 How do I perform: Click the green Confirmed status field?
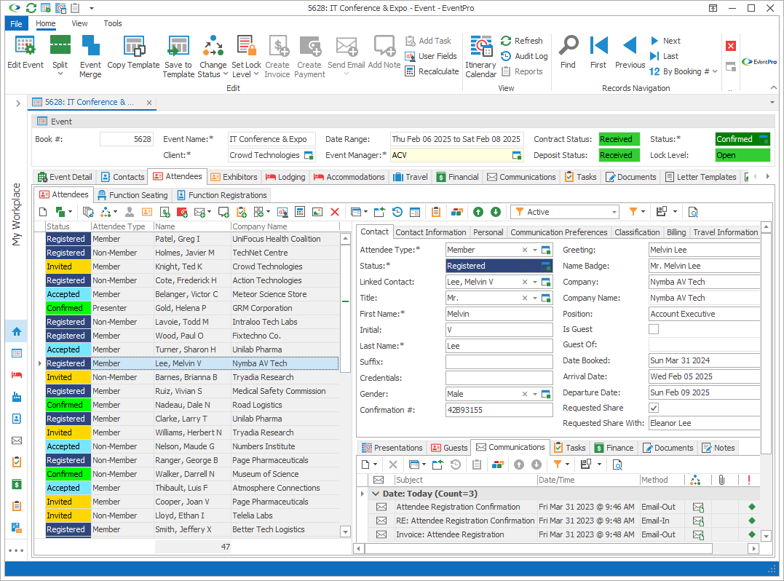[736, 139]
